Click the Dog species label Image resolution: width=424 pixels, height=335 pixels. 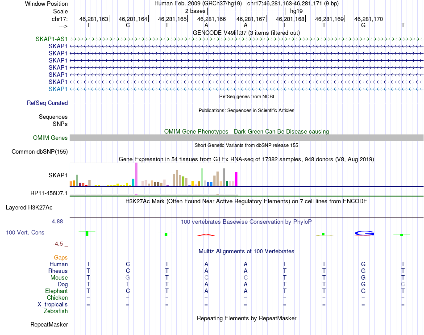[x=63, y=285]
